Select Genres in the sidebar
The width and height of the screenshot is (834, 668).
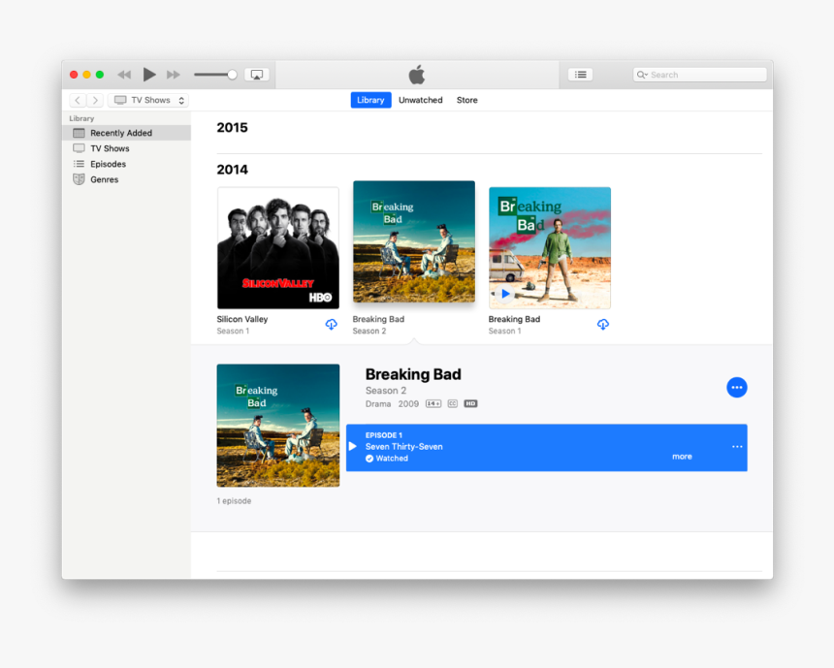(x=127, y=179)
